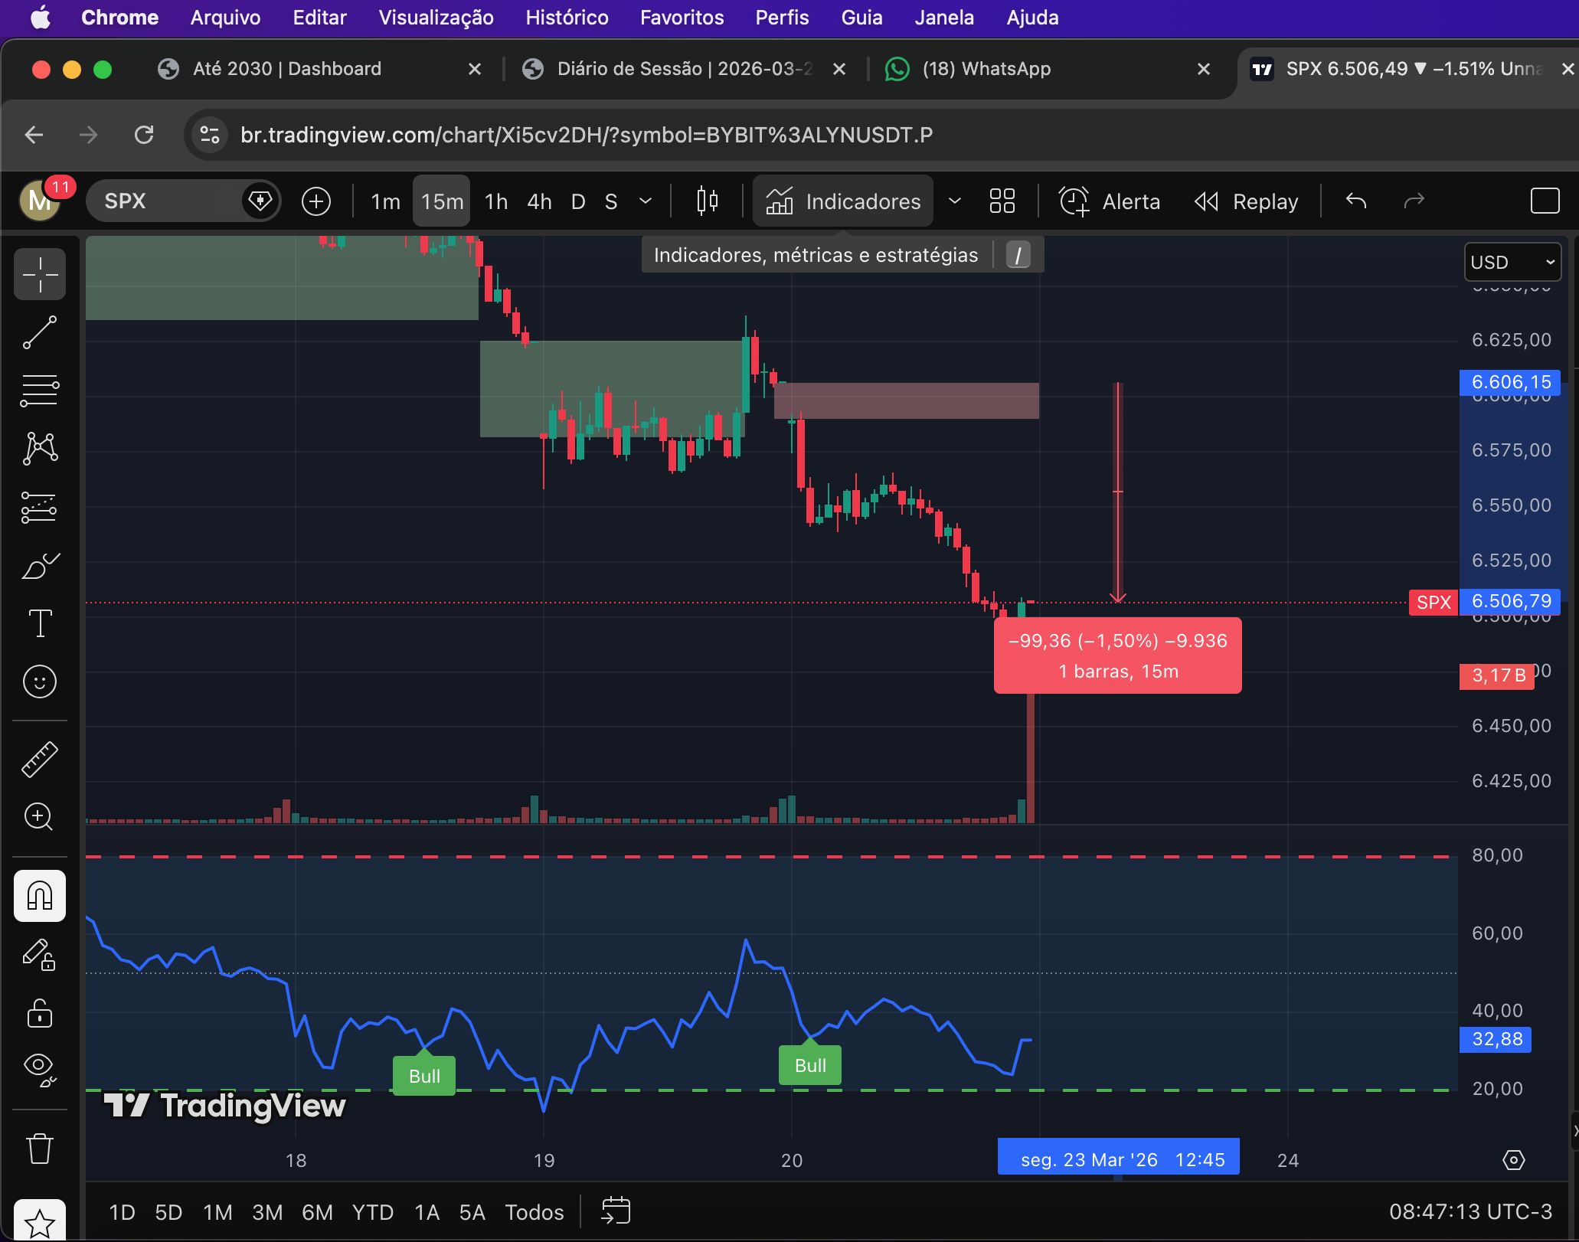Switch to the WhatsApp browser tab
Screen dimensions: 1579x1242
[x=986, y=69]
